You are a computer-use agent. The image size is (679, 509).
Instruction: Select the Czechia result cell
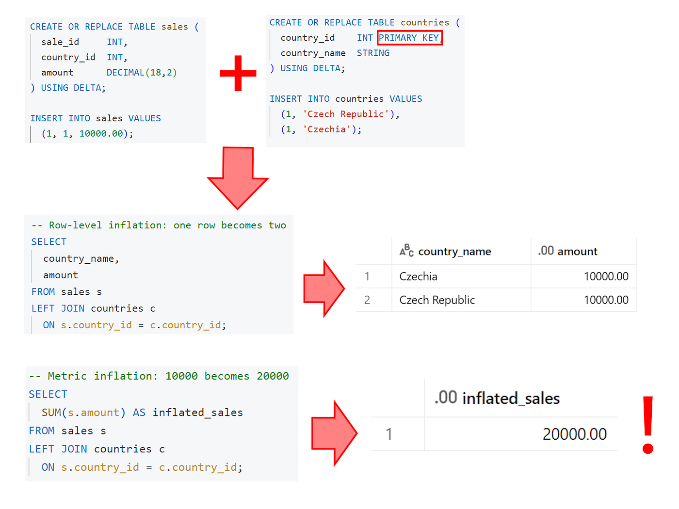tap(461, 276)
